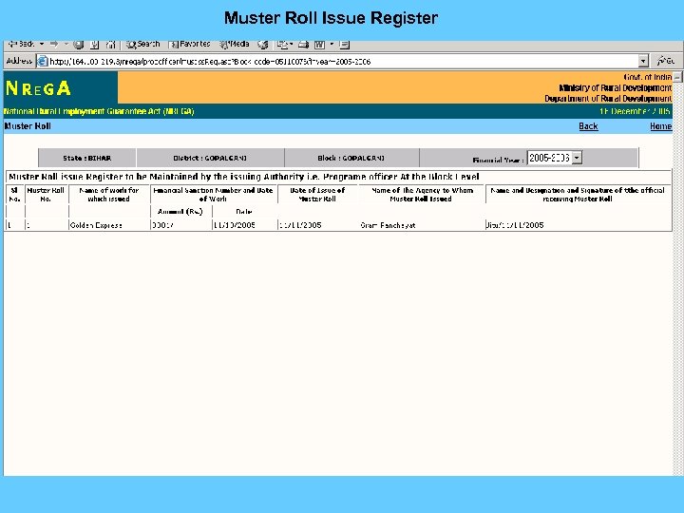The width and height of the screenshot is (684, 513).
Task: Click the Edit with Word icon
Action: pyautogui.click(x=319, y=45)
